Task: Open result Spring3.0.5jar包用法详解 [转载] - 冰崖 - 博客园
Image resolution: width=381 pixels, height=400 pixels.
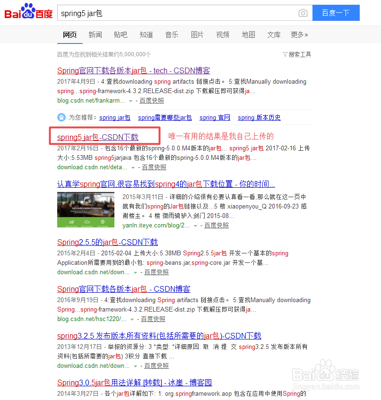Action: pyautogui.click(x=134, y=383)
